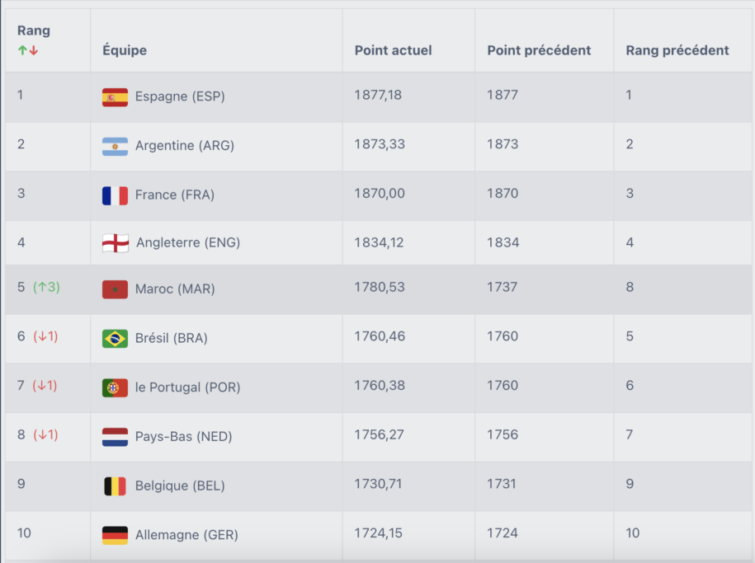Click the Netherlands flag icon
755x563 pixels.
tap(115, 437)
